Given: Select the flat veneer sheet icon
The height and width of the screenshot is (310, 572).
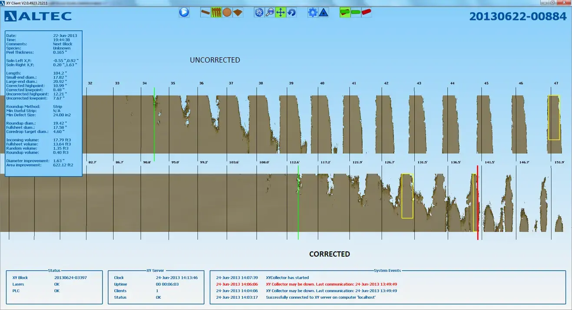Looking at the screenshot, I should tap(238, 13).
